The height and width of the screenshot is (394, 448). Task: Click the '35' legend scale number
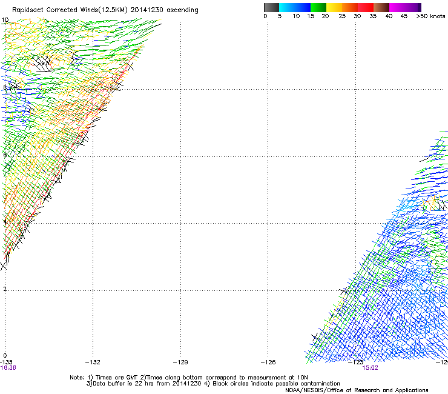(x=373, y=16)
